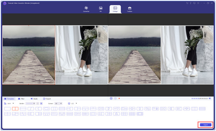
Task: Select the three-row template
Action: tap(62, 109)
